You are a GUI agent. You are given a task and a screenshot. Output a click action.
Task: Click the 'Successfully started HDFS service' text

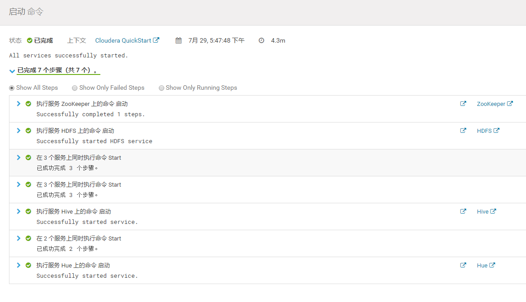pyautogui.click(x=94, y=141)
